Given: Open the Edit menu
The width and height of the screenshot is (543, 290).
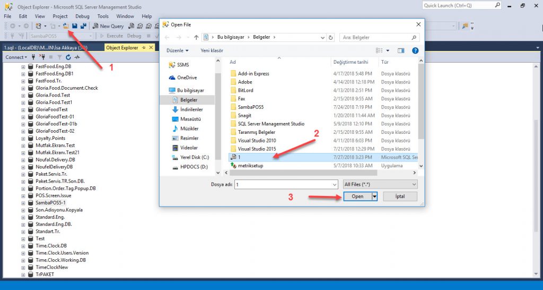Looking at the screenshot, I should 23,16.
